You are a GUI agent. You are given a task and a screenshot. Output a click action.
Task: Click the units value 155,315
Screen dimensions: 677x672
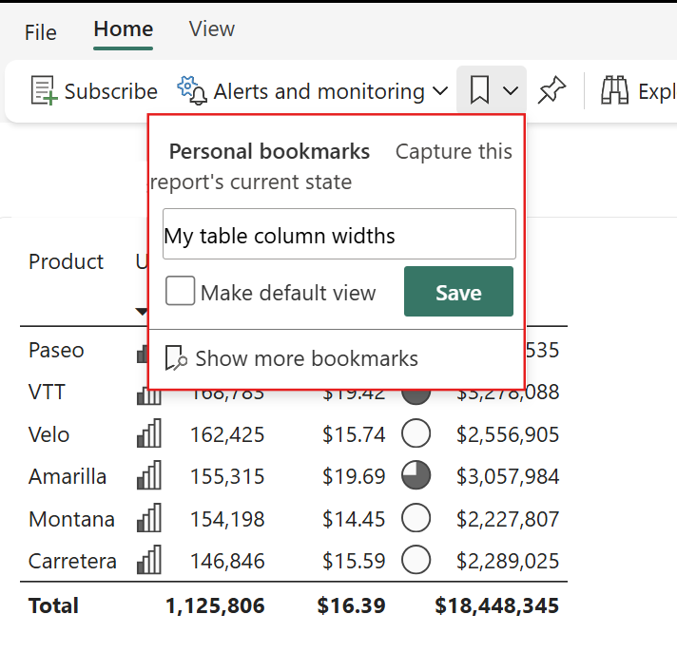click(x=227, y=477)
